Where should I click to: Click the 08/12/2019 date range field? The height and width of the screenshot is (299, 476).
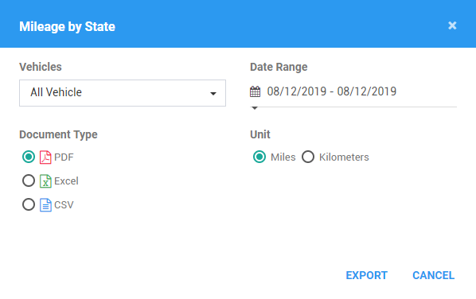click(x=353, y=91)
